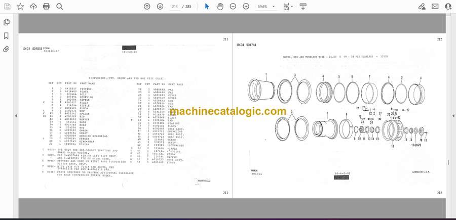The height and width of the screenshot is (220, 456).
Task: Open the bookmarks panel
Action: [x=6, y=36]
